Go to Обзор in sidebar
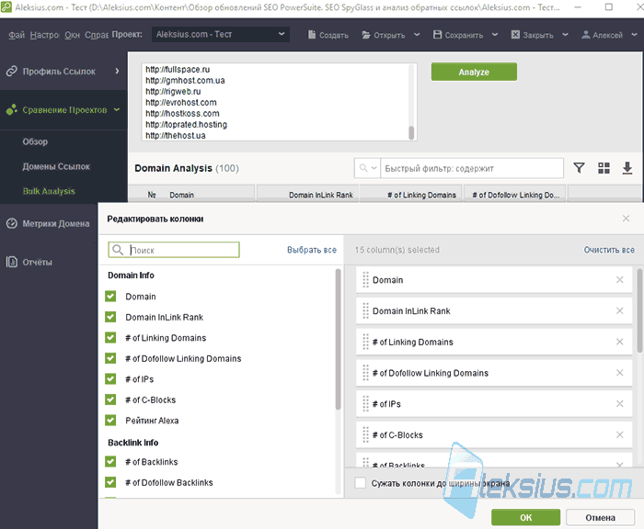The image size is (644, 529). pyautogui.click(x=35, y=141)
